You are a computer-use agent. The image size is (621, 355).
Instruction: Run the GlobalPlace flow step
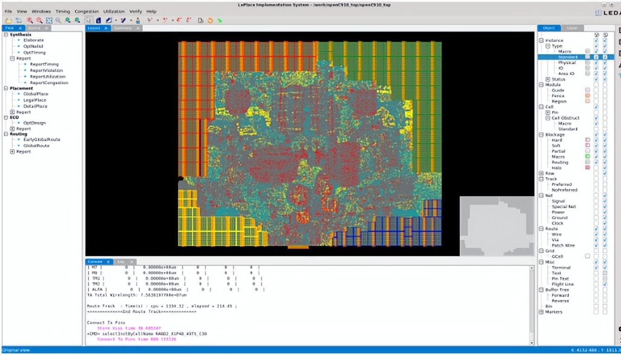point(35,94)
